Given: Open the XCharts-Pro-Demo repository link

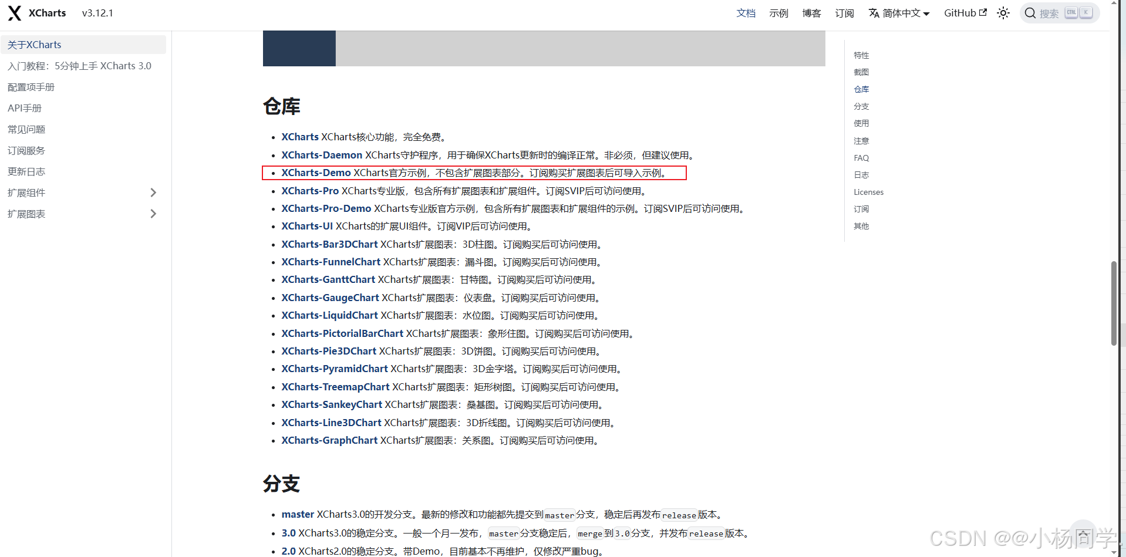Looking at the screenshot, I should point(326,208).
